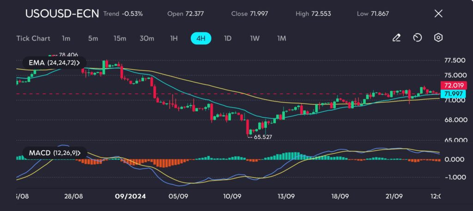Switch to Tick Chart view
473x211 pixels.
(x=33, y=38)
